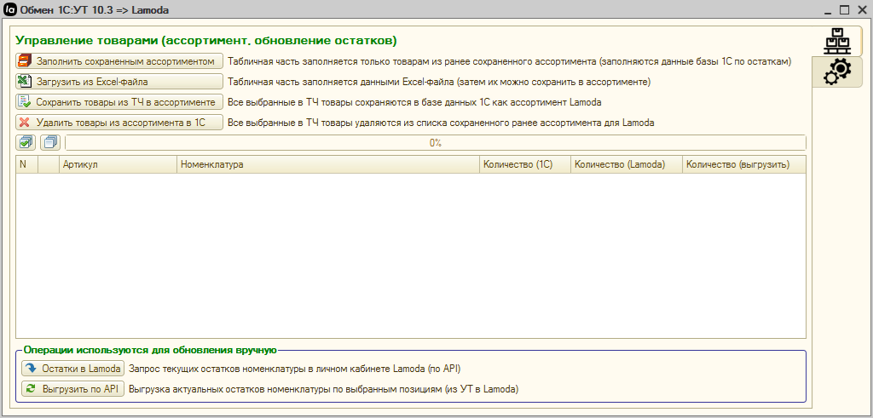This screenshot has height=418, width=873.
Task: Select the 'N' column header
Action: click(x=27, y=164)
